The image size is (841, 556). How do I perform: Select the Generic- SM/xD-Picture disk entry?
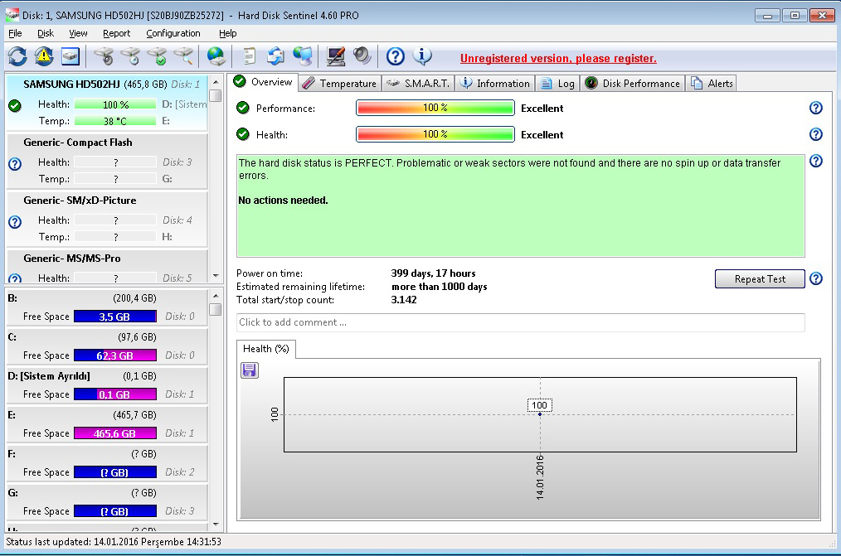tap(107, 219)
